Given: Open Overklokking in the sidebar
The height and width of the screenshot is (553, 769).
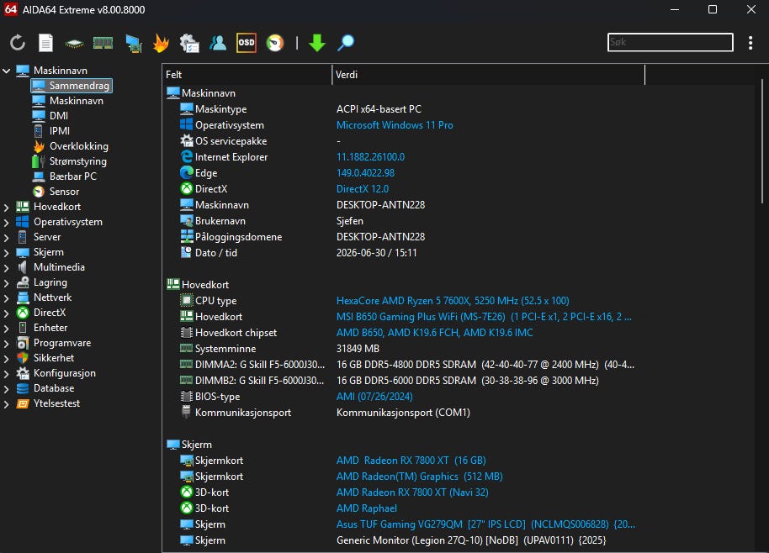Looking at the screenshot, I should (x=78, y=146).
